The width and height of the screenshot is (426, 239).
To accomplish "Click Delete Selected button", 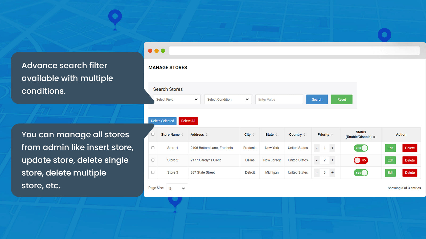I will click(162, 121).
